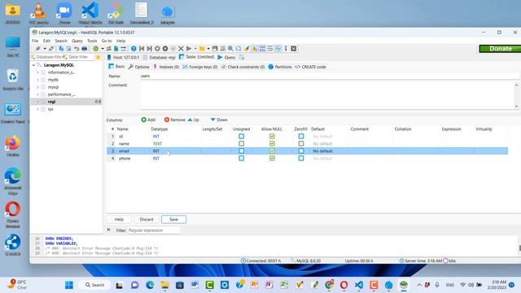
Task: Open the user manager toolbar icon
Action: point(108,49)
